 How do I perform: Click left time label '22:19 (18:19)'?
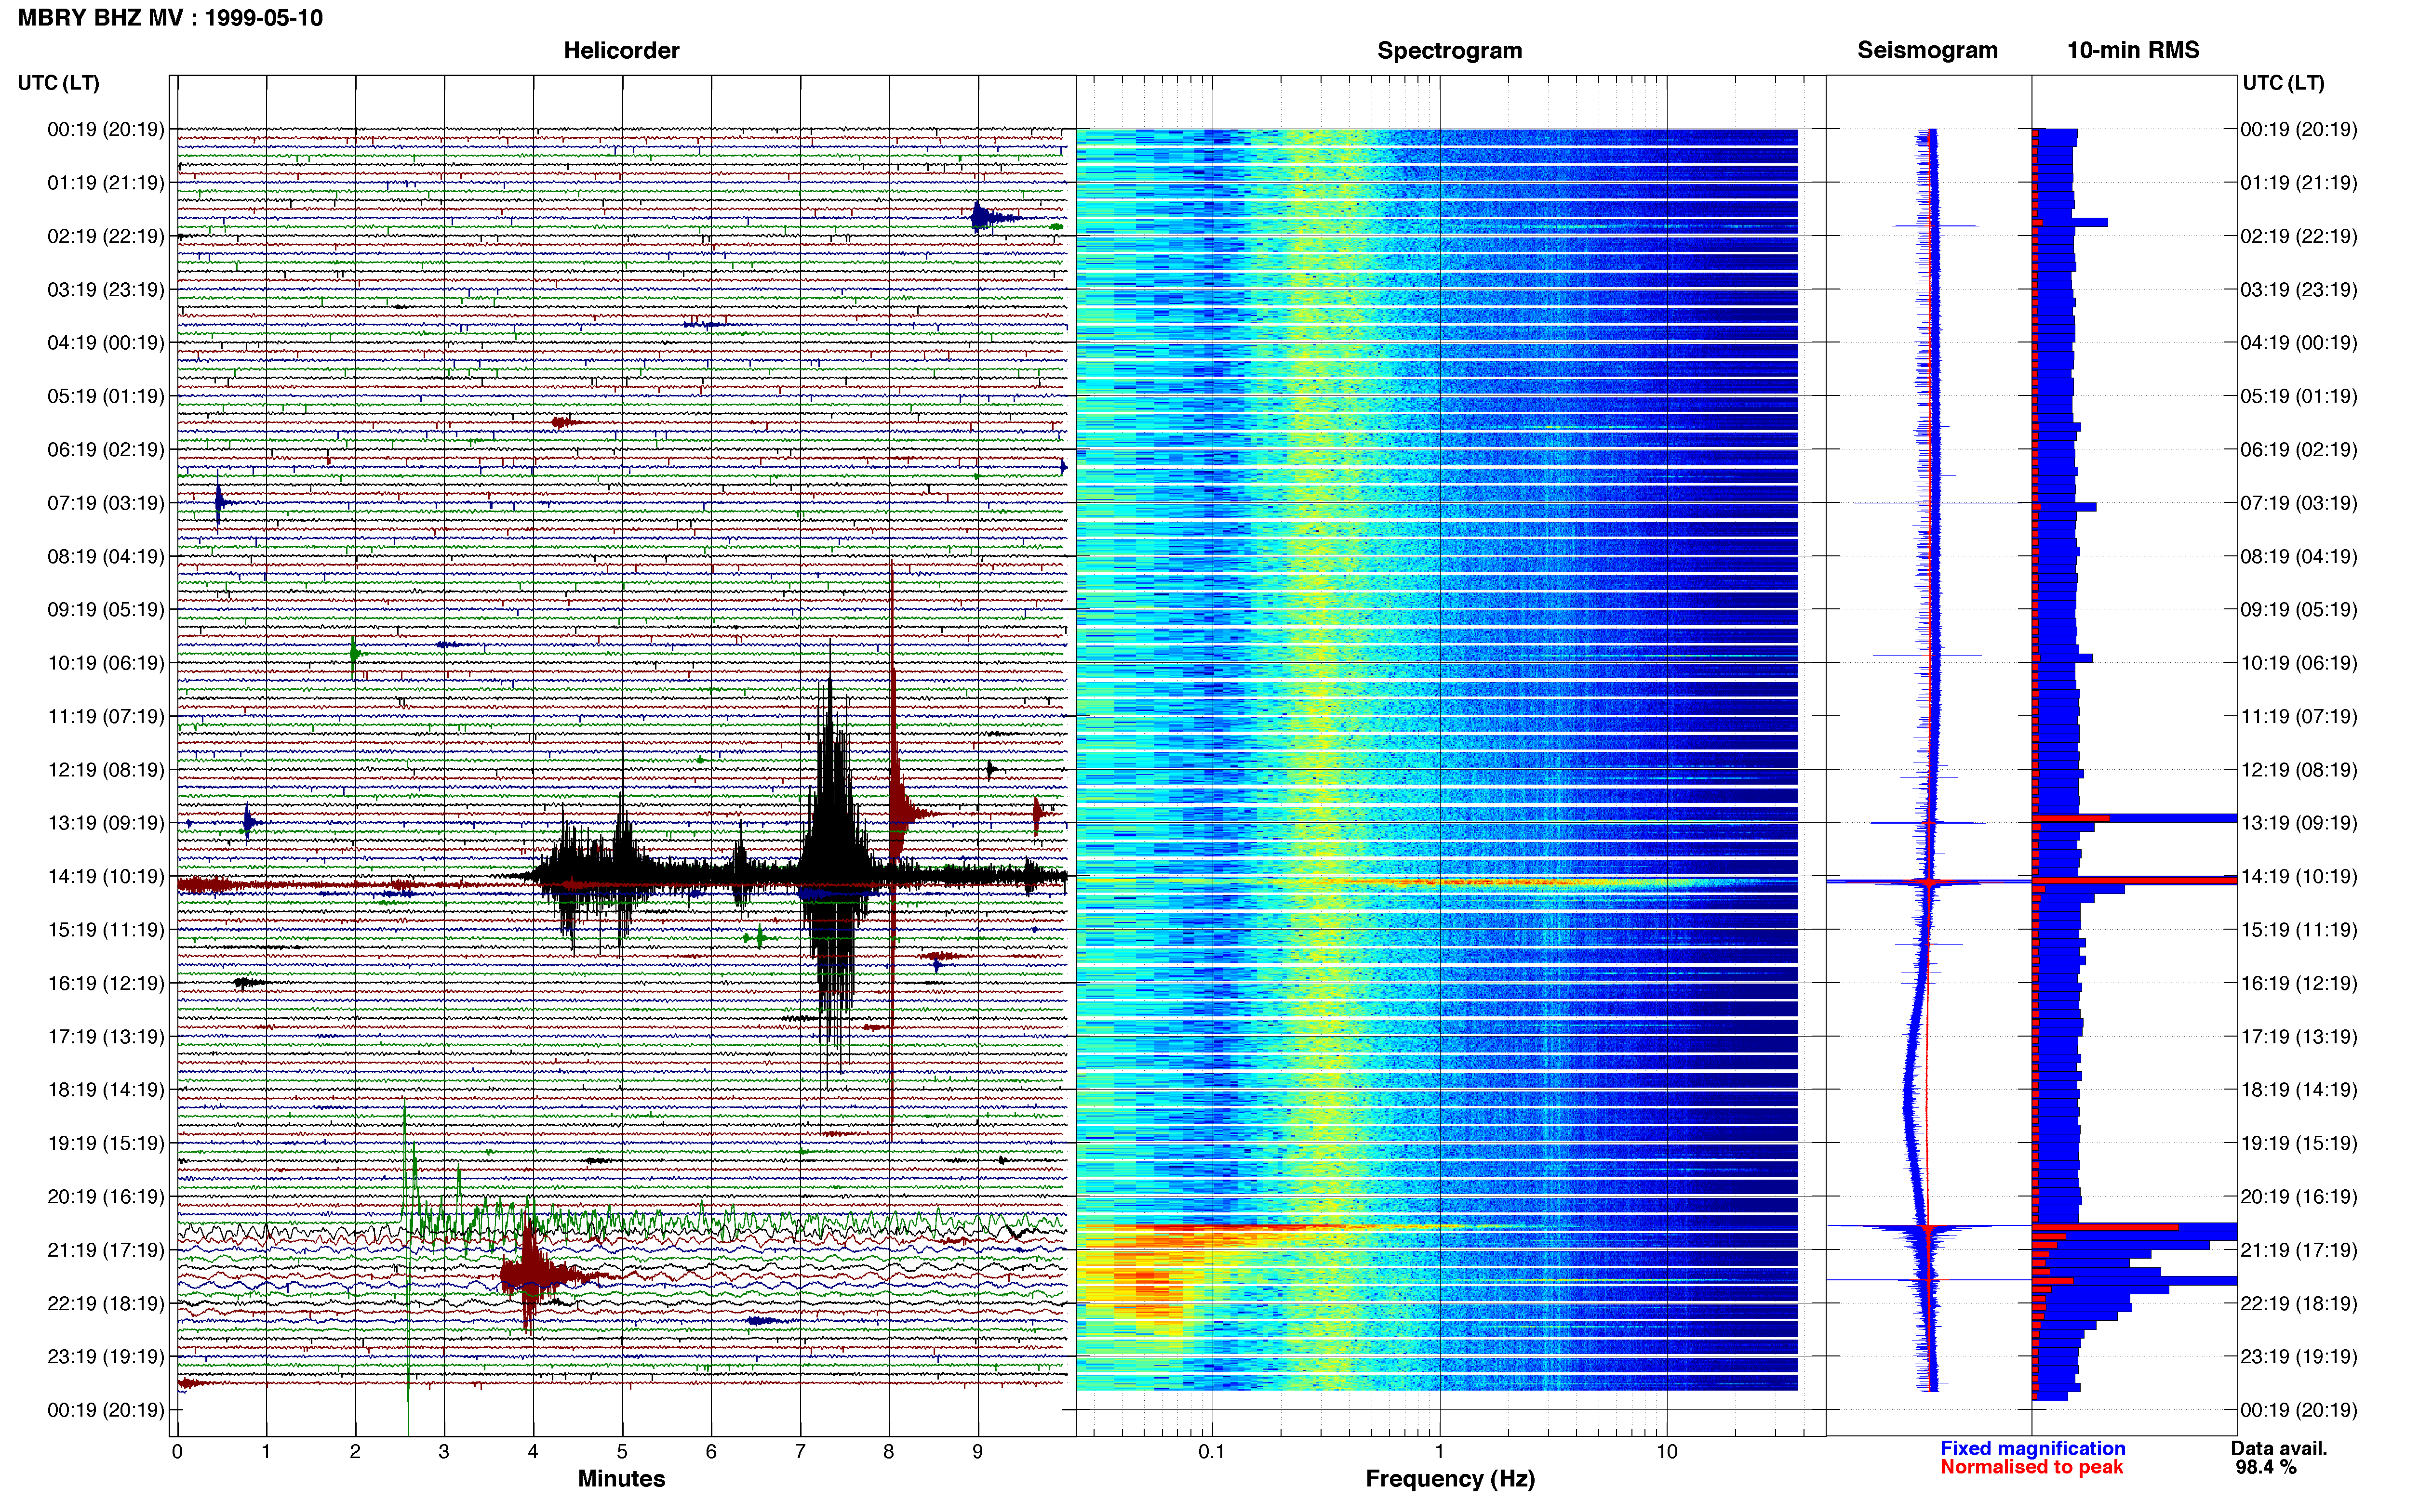106,1303
